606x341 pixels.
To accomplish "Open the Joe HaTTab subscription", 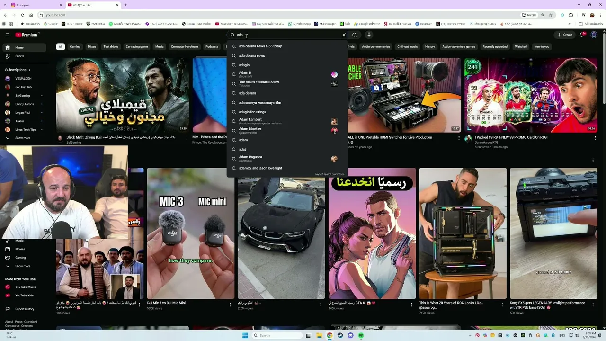I will pyautogui.click(x=23, y=87).
